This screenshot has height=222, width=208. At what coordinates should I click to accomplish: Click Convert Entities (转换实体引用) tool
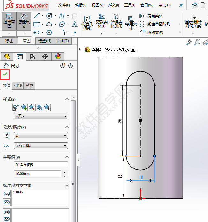coord(116,21)
